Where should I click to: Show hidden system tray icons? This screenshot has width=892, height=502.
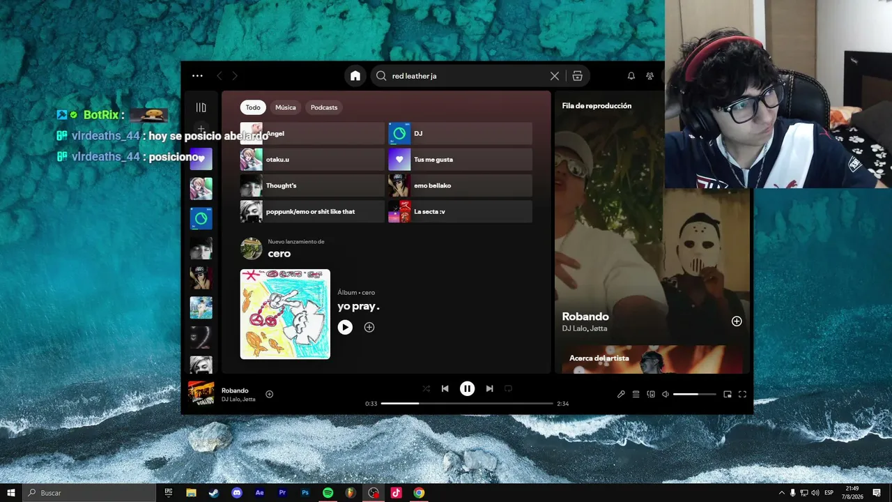[781, 493]
